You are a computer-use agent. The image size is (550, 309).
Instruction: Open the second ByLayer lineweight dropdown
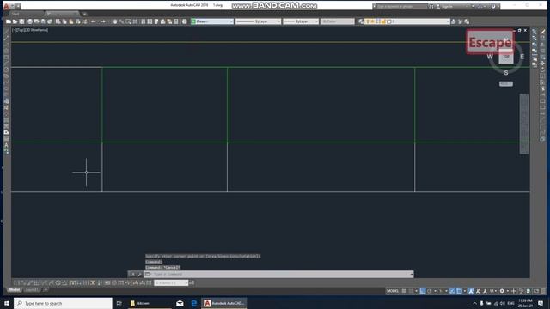301,21
